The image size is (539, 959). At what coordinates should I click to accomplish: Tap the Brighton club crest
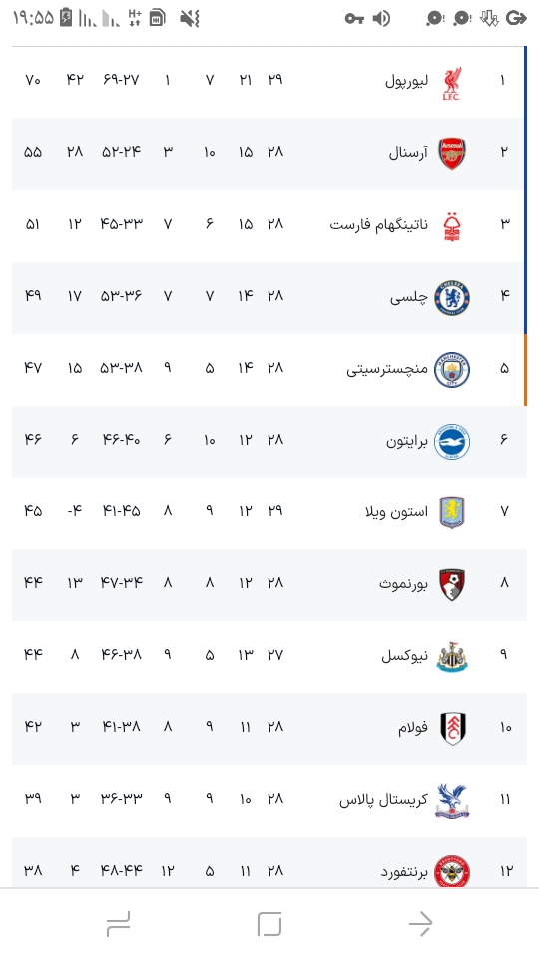point(452,441)
